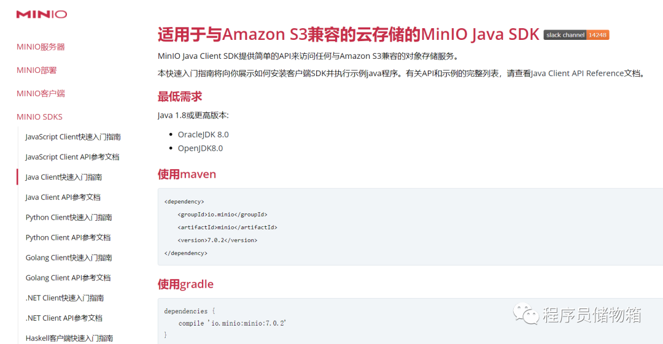
Task: Click the slack channel 14248 badge
Action: 576,35
